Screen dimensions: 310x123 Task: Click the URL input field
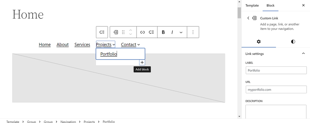point(276,89)
